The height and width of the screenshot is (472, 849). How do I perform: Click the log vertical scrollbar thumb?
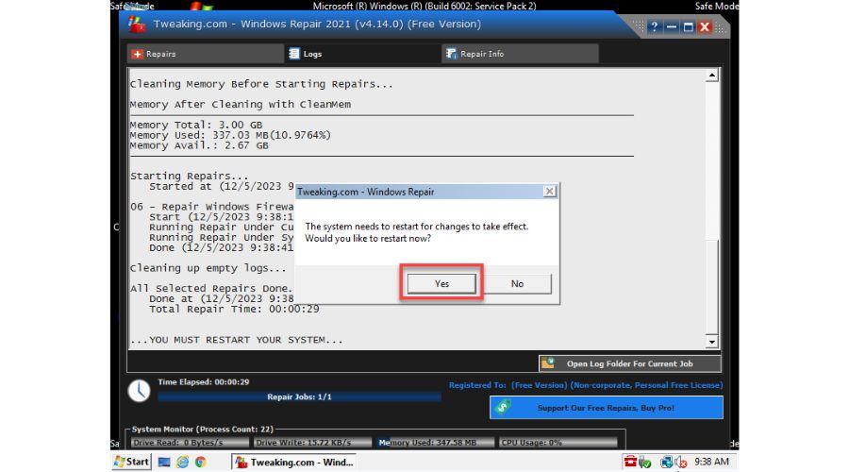[711, 287]
